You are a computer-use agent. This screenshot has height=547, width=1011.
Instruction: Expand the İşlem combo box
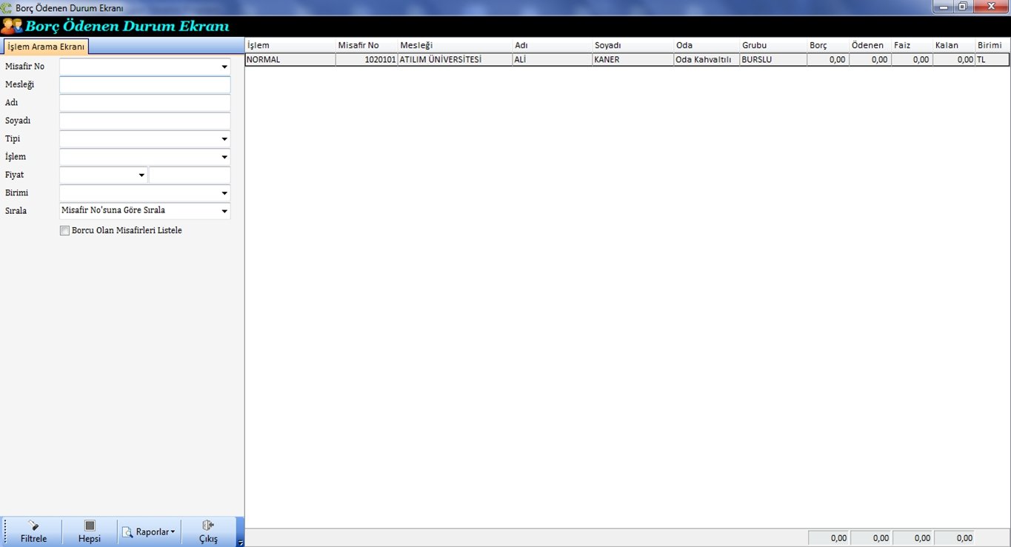pyautogui.click(x=224, y=157)
